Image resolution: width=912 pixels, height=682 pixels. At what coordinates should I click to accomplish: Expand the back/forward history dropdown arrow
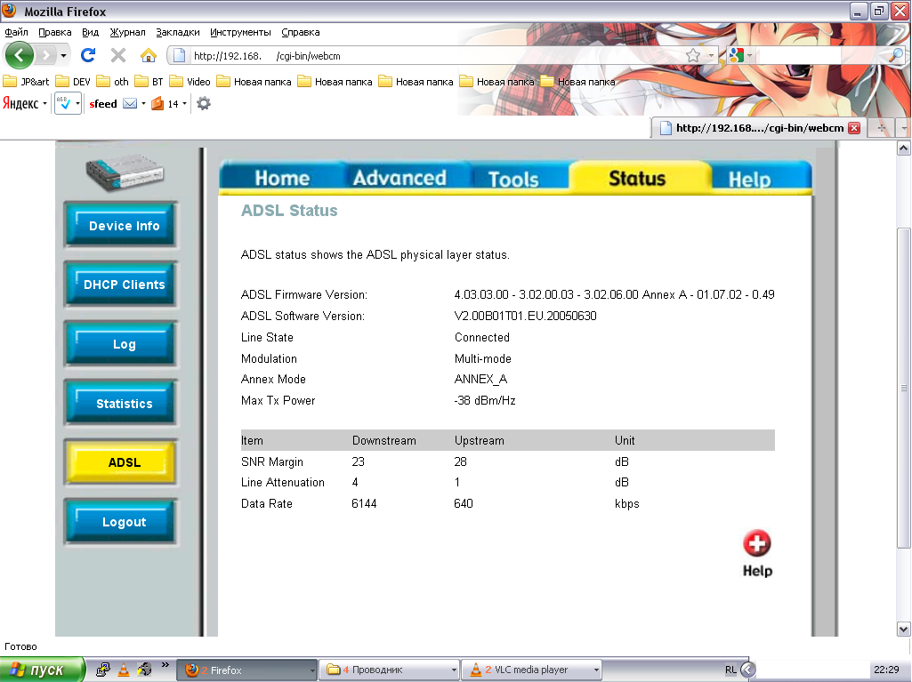tap(63, 56)
